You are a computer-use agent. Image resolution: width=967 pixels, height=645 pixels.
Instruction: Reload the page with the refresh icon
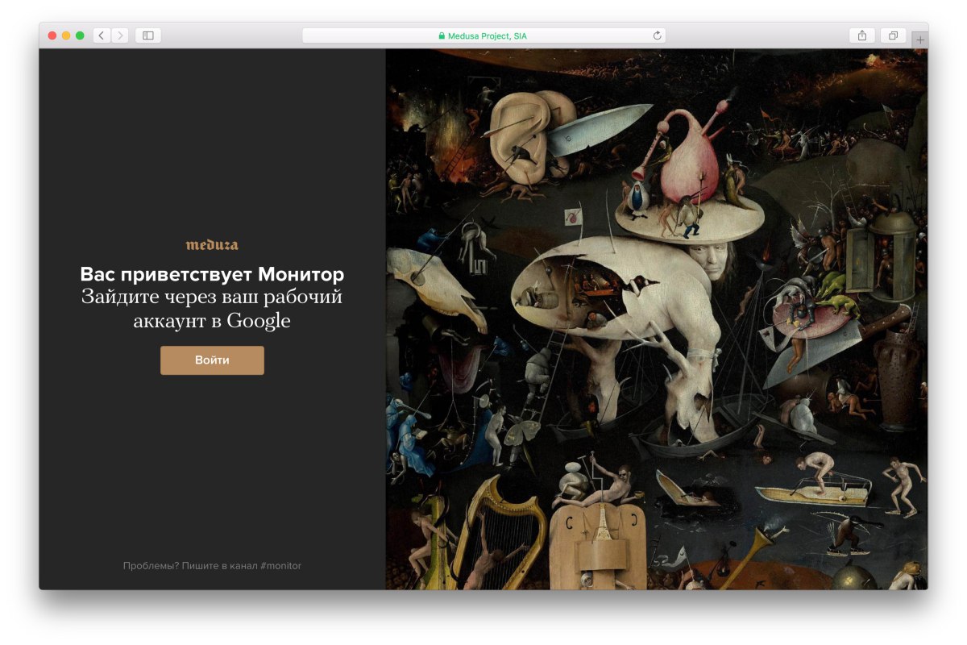pyautogui.click(x=657, y=35)
